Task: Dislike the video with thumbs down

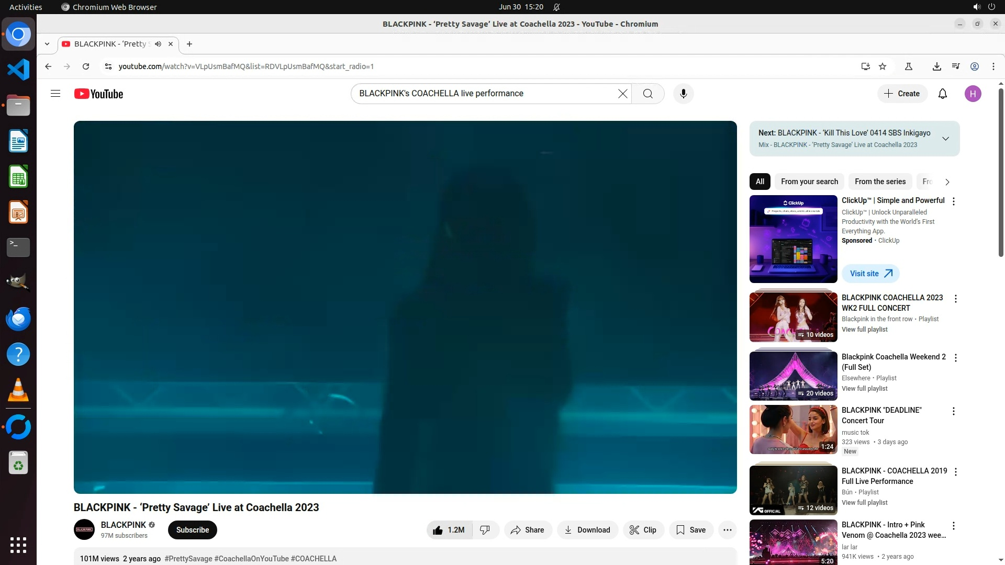Action: coord(485,530)
